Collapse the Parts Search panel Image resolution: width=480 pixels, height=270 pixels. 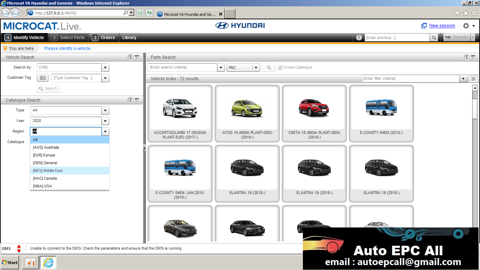pos(473,57)
